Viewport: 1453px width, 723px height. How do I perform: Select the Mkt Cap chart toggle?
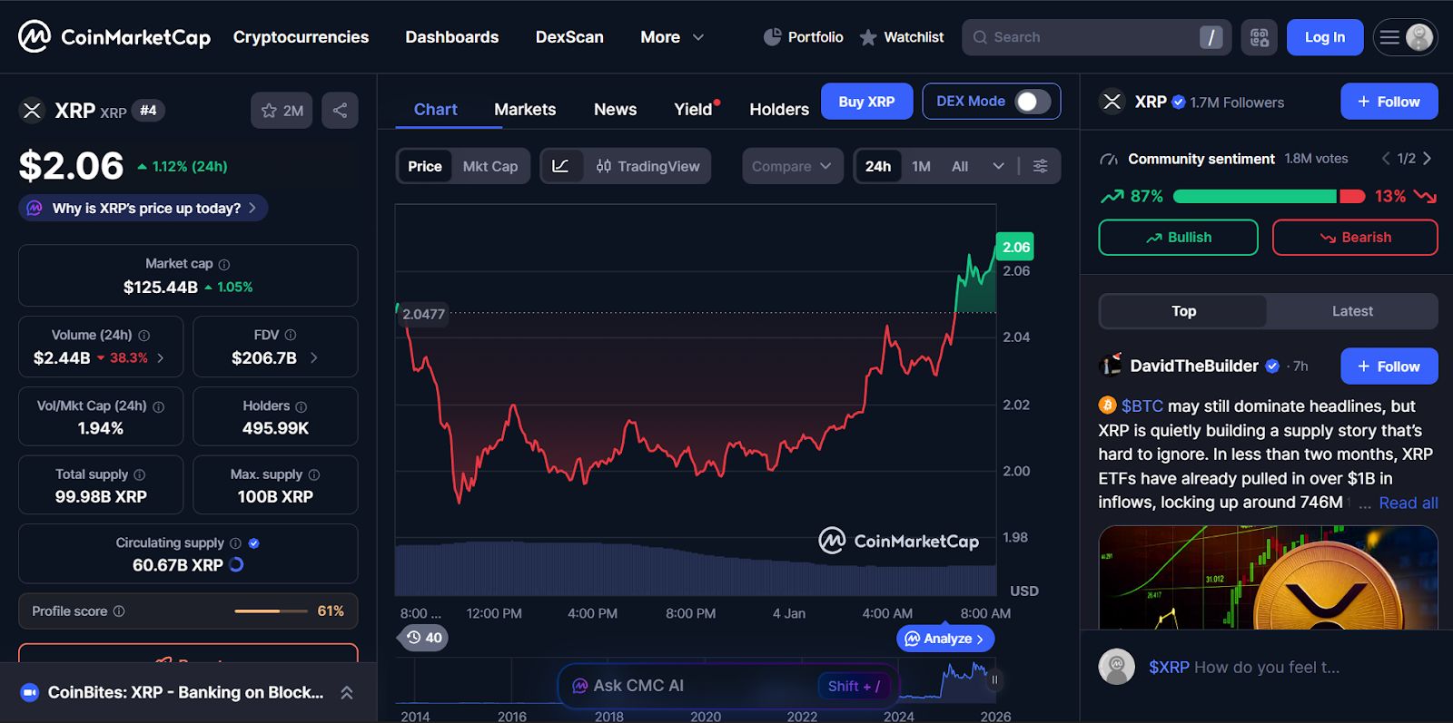[490, 166]
